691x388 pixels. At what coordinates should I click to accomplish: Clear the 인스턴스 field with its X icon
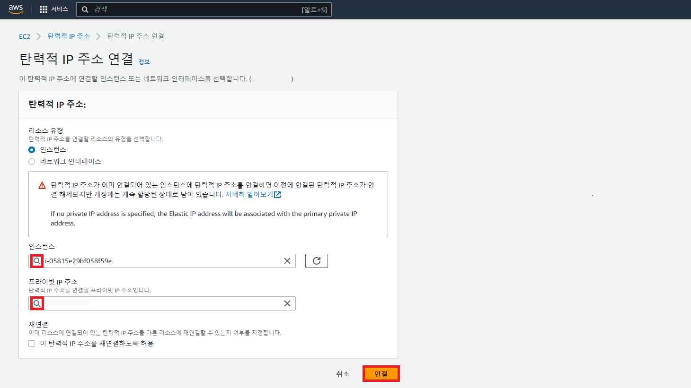click(x=287, y=261)
